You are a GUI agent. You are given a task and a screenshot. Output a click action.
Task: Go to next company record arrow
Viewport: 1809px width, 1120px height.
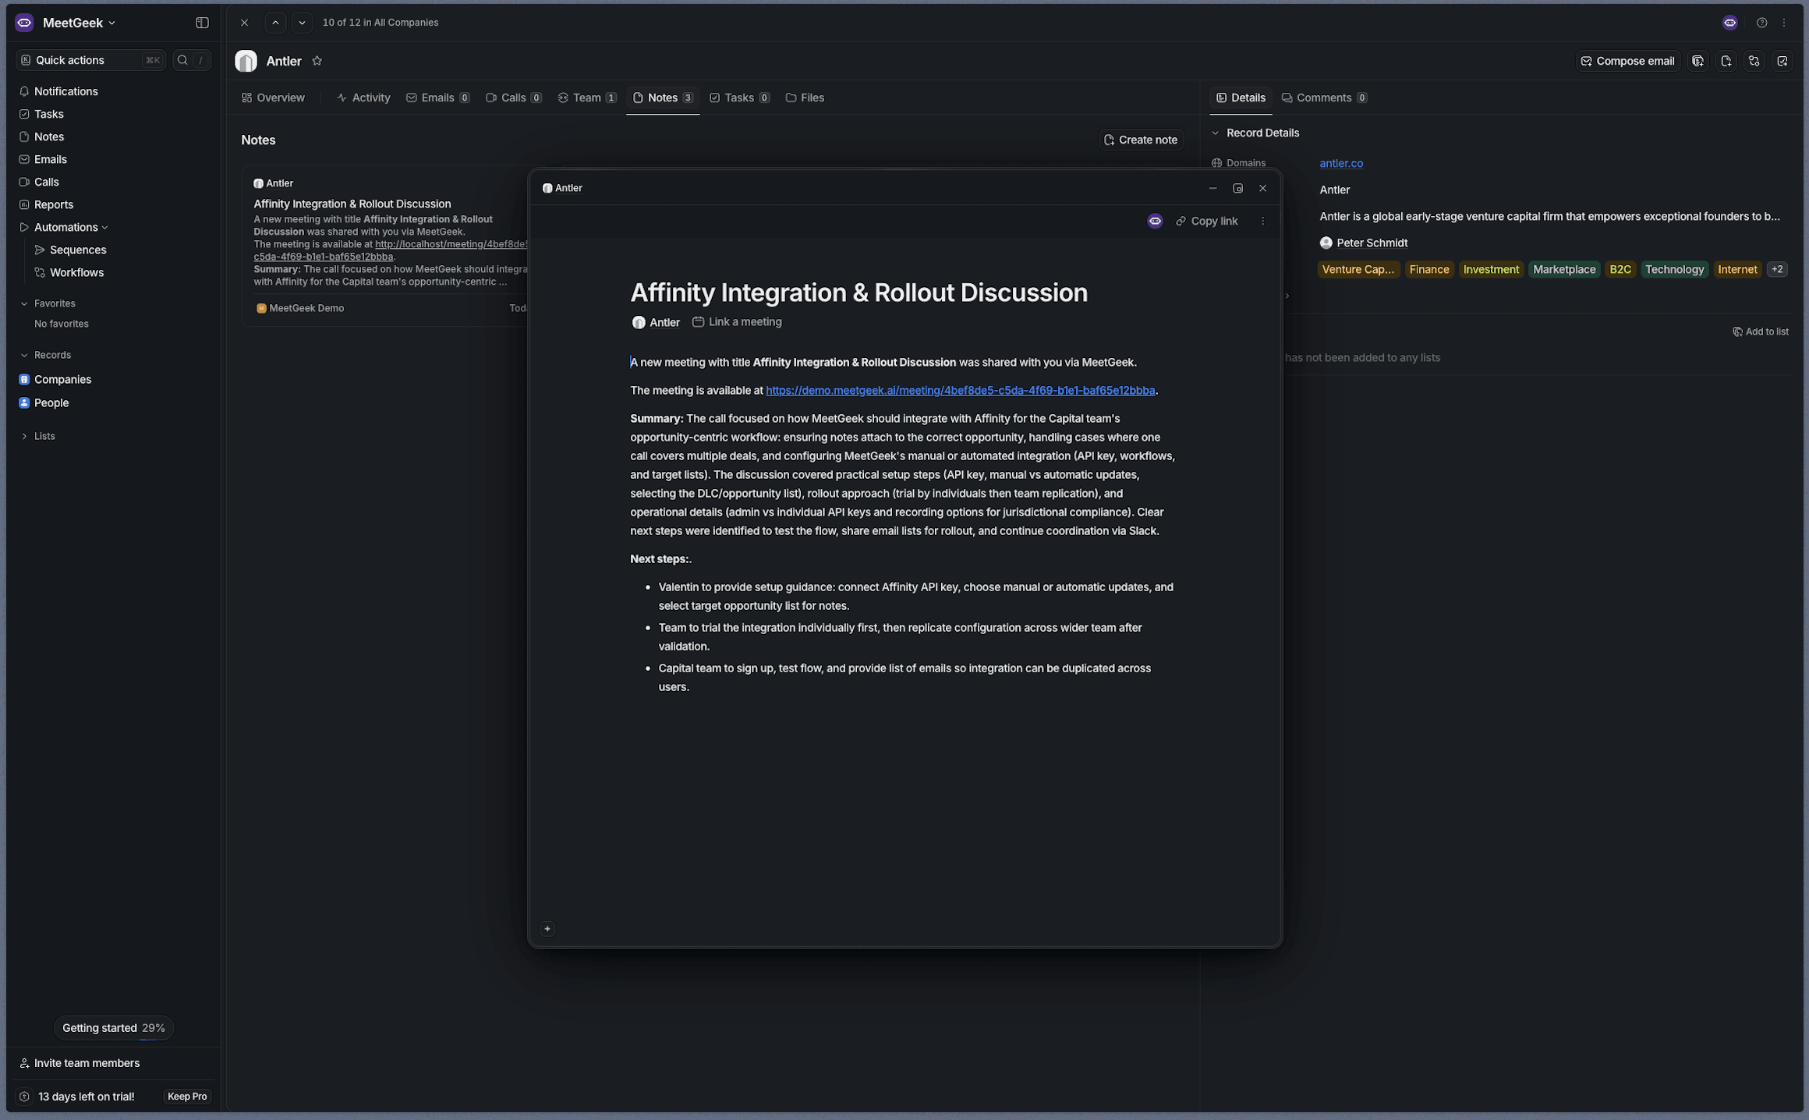click(302, 23)
